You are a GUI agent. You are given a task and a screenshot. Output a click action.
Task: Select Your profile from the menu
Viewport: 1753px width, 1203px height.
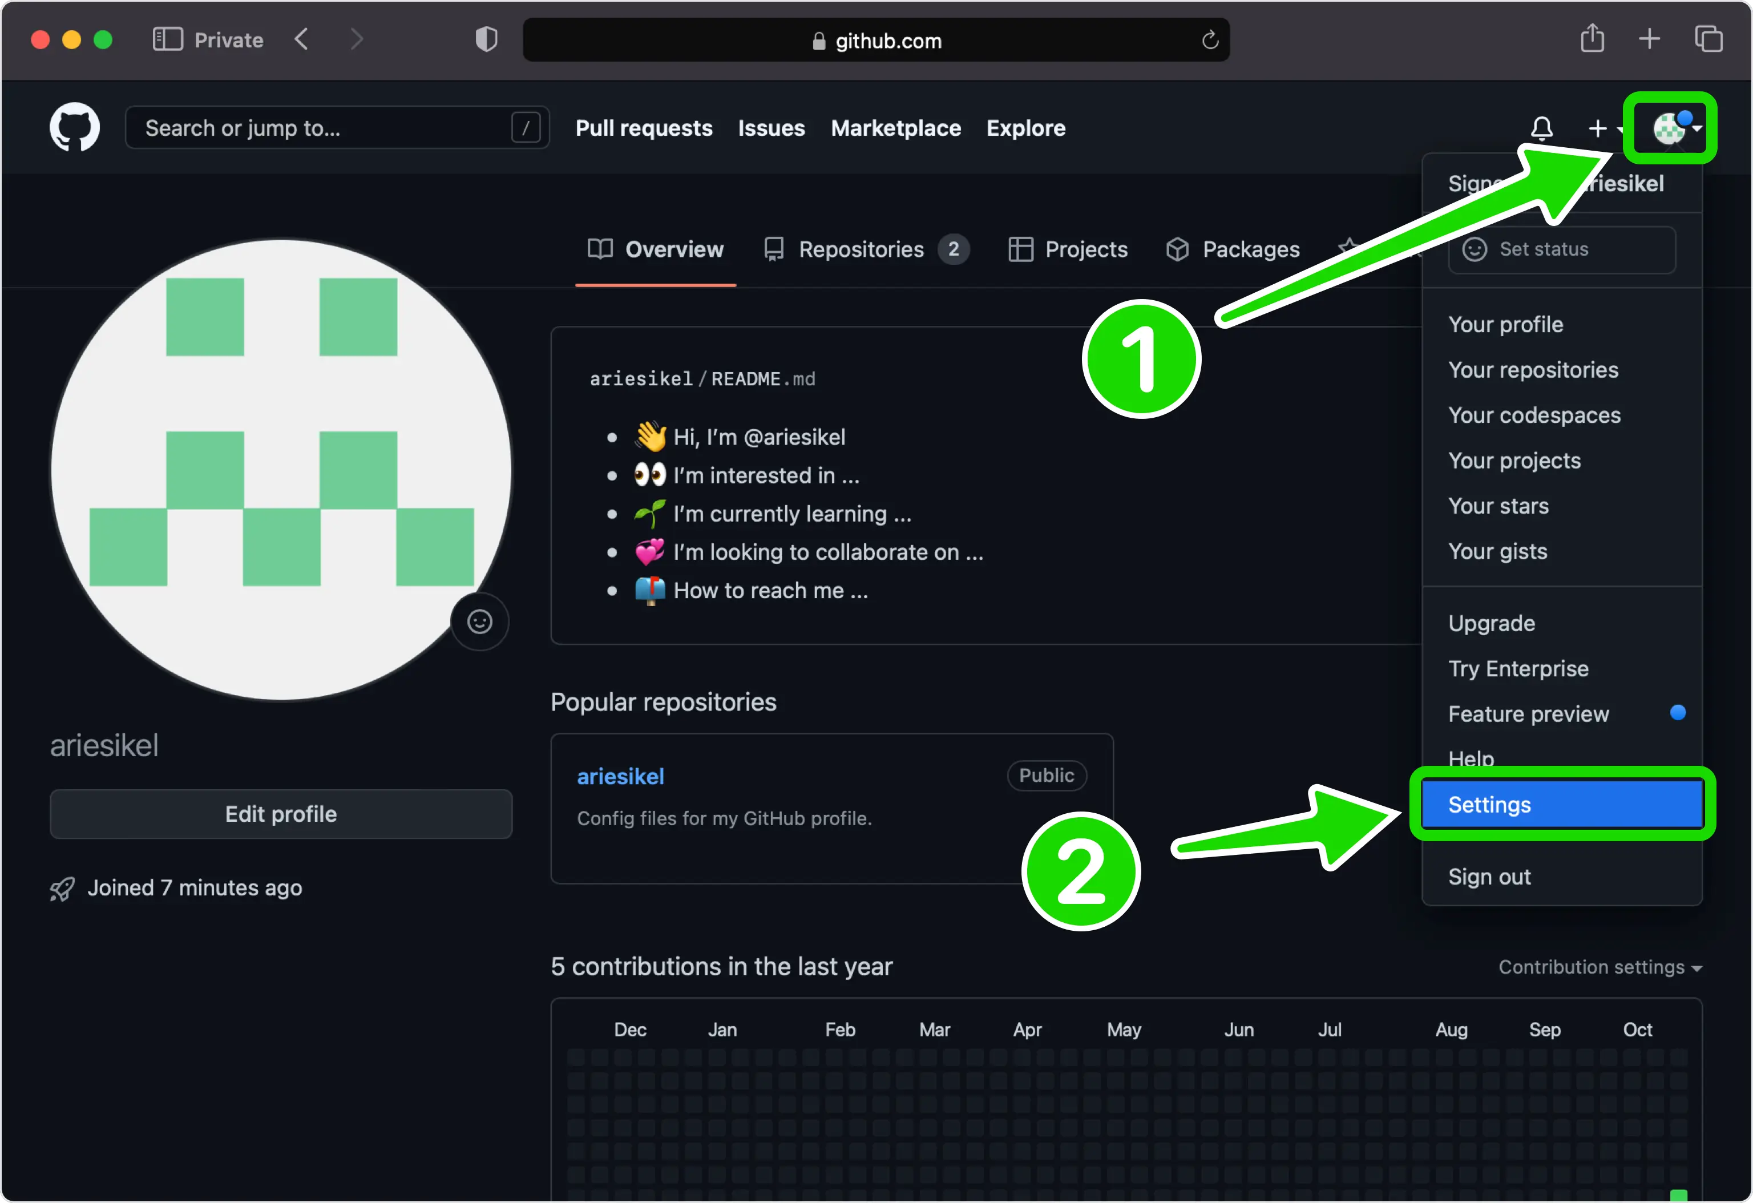pos(1561,324)
